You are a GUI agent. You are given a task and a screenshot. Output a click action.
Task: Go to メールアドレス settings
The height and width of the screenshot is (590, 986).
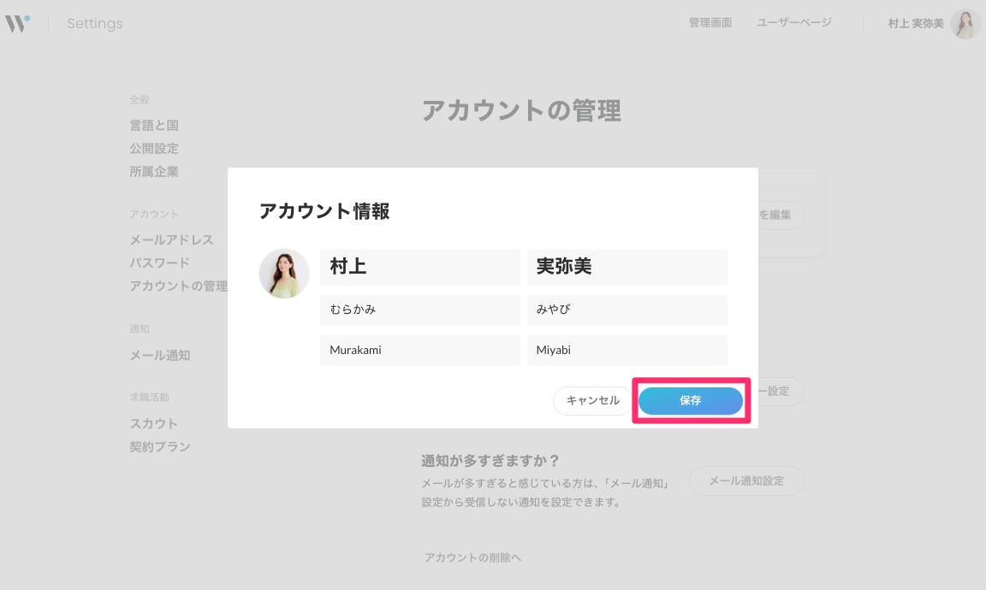click(x=171, y=240)
